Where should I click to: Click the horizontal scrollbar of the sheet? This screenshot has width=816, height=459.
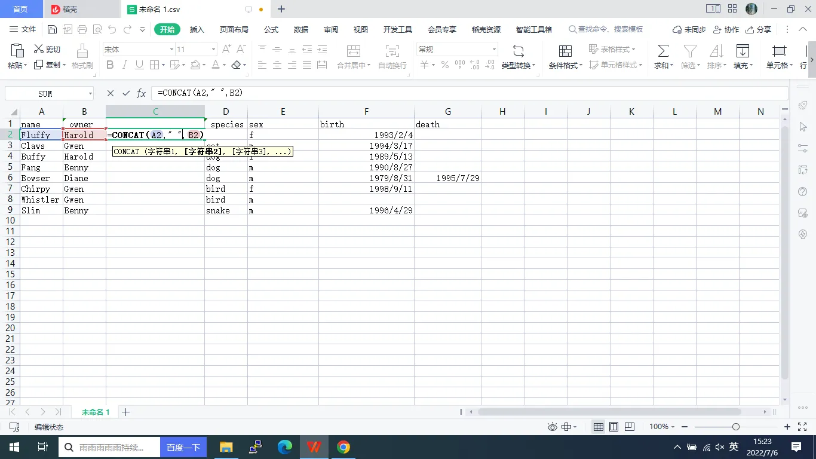[x=609, y=412]
